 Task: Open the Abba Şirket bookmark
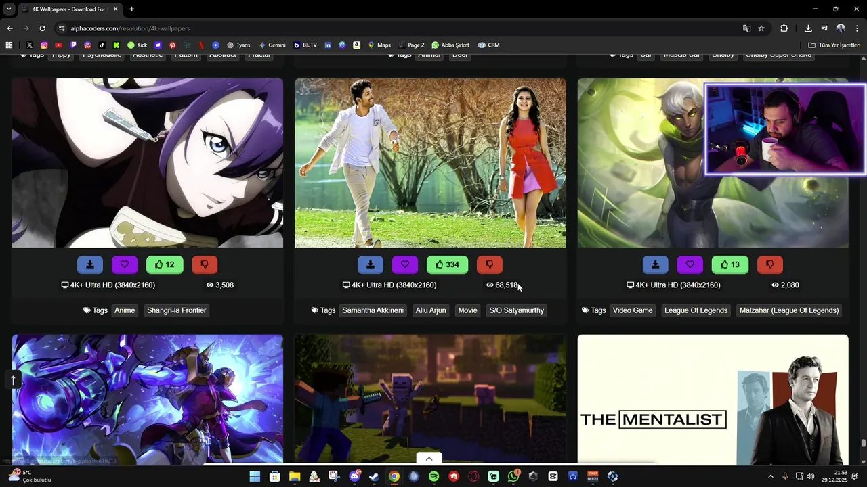pyautogui.click(x=450, y=45)
